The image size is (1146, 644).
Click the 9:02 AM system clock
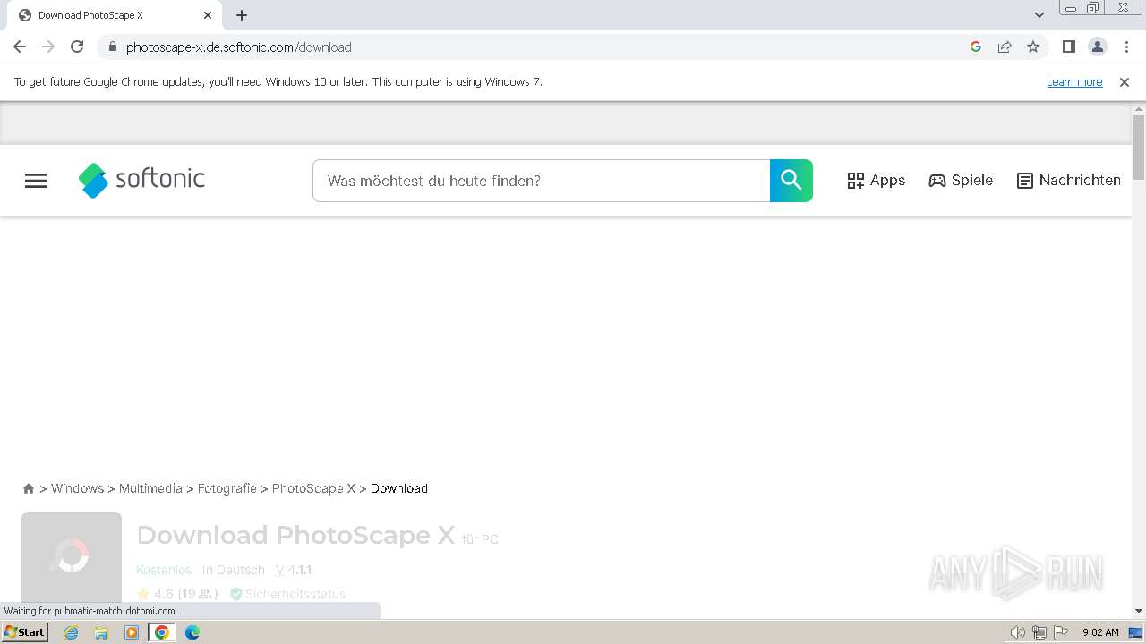(x=1100, y=632)
